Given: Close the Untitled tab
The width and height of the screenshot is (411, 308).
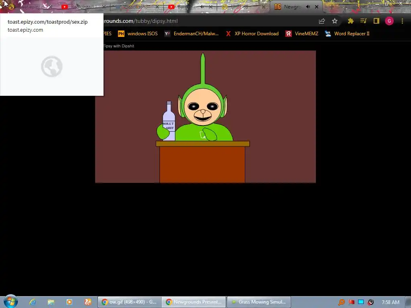Looking at the screenshot, I should pos(264,7).
